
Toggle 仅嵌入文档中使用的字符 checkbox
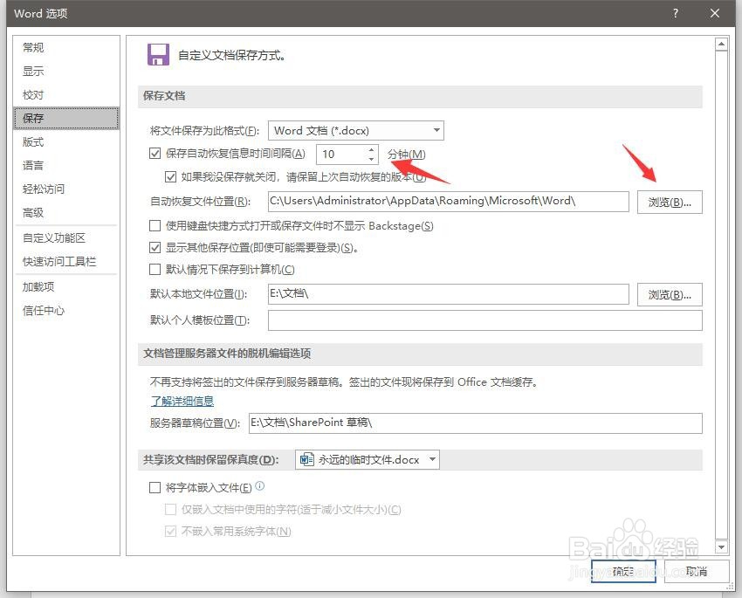[170, 510]
